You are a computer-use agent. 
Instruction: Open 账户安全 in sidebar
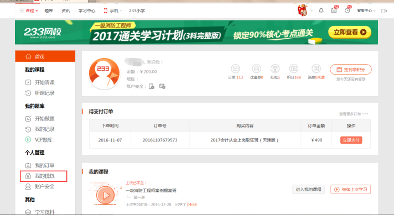tap(44, 186)
